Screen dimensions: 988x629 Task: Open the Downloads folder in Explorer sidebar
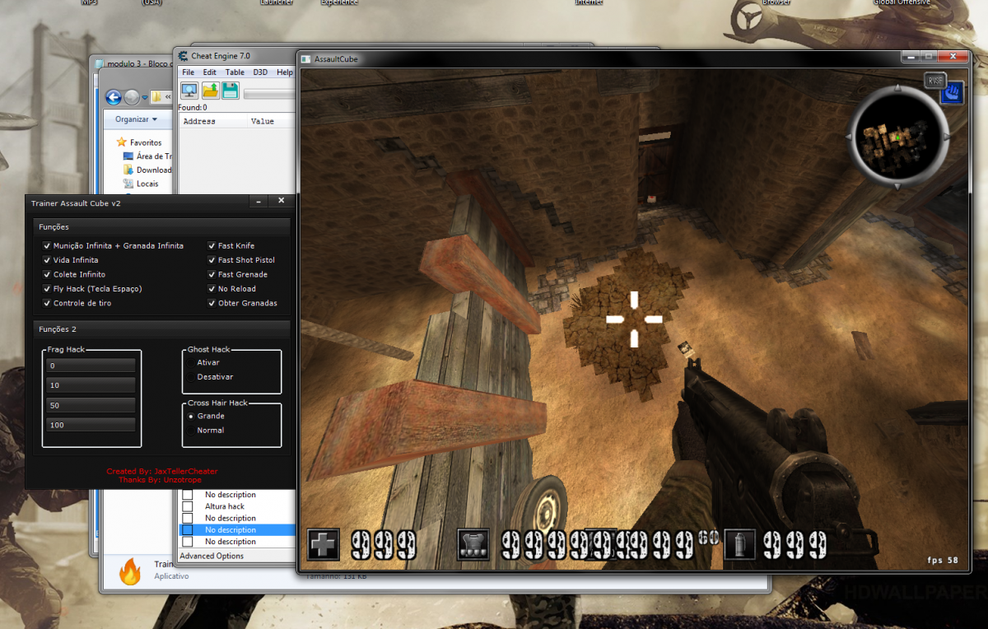pos(147,170)
